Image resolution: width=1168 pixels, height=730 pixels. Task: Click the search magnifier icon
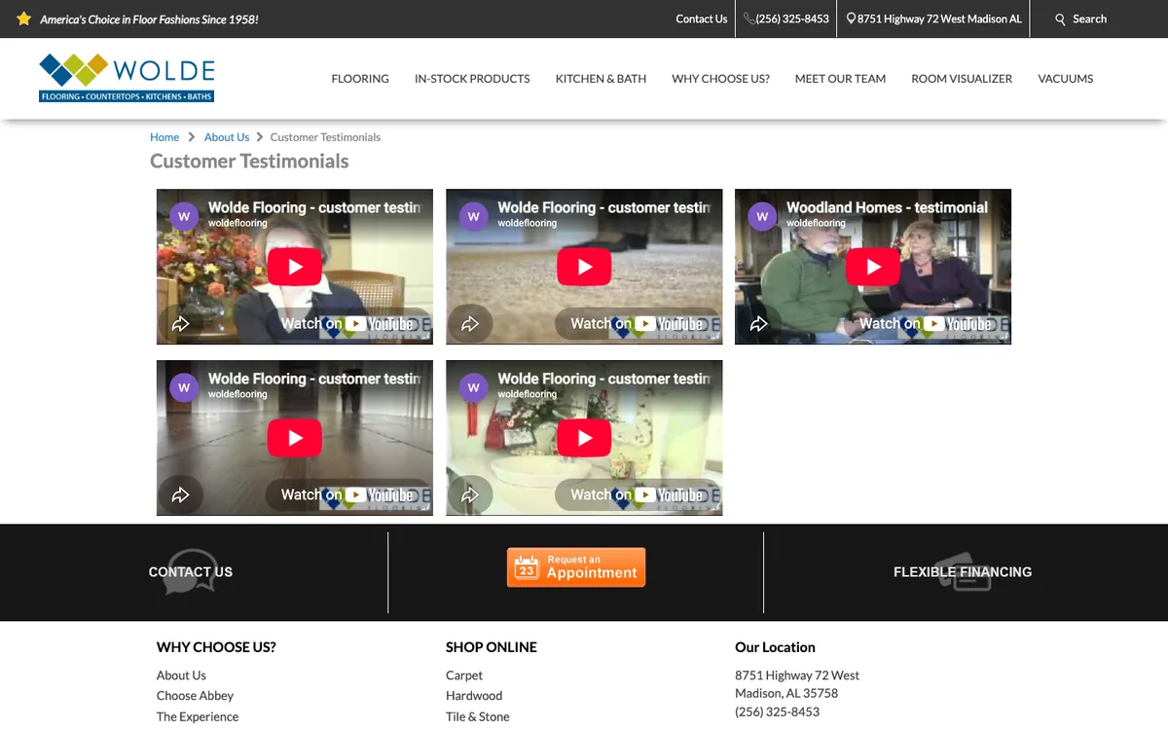coord(1061,18)
